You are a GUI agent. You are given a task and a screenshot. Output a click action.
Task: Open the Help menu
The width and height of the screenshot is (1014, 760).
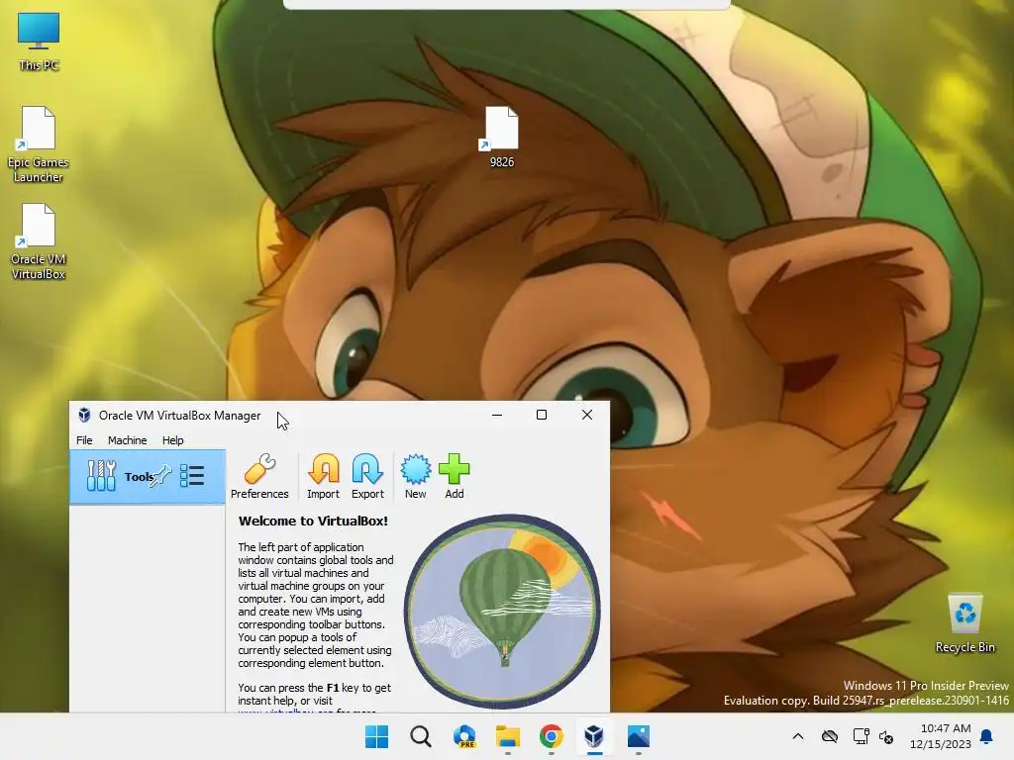pos(172,440)
